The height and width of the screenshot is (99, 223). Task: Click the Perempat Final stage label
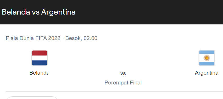[x=123, y=83]
